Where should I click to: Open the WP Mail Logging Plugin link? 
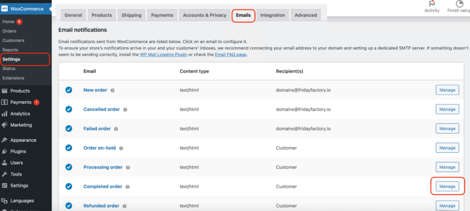point(163,55)
